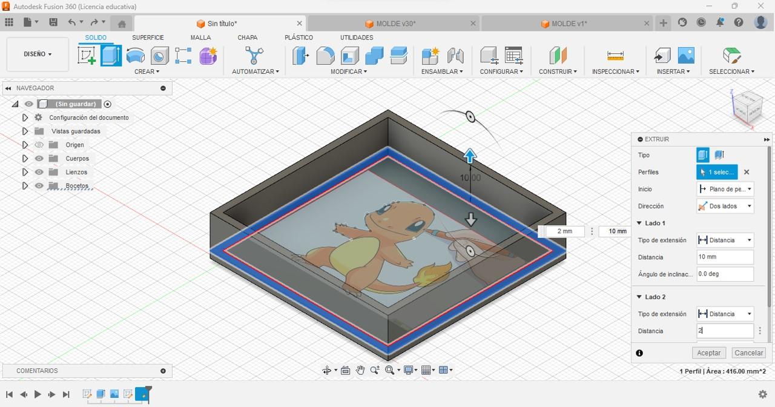Viewport: 775px width, 407px height.
Task: Select the Offset Face tool
Action: pos(399,56)
